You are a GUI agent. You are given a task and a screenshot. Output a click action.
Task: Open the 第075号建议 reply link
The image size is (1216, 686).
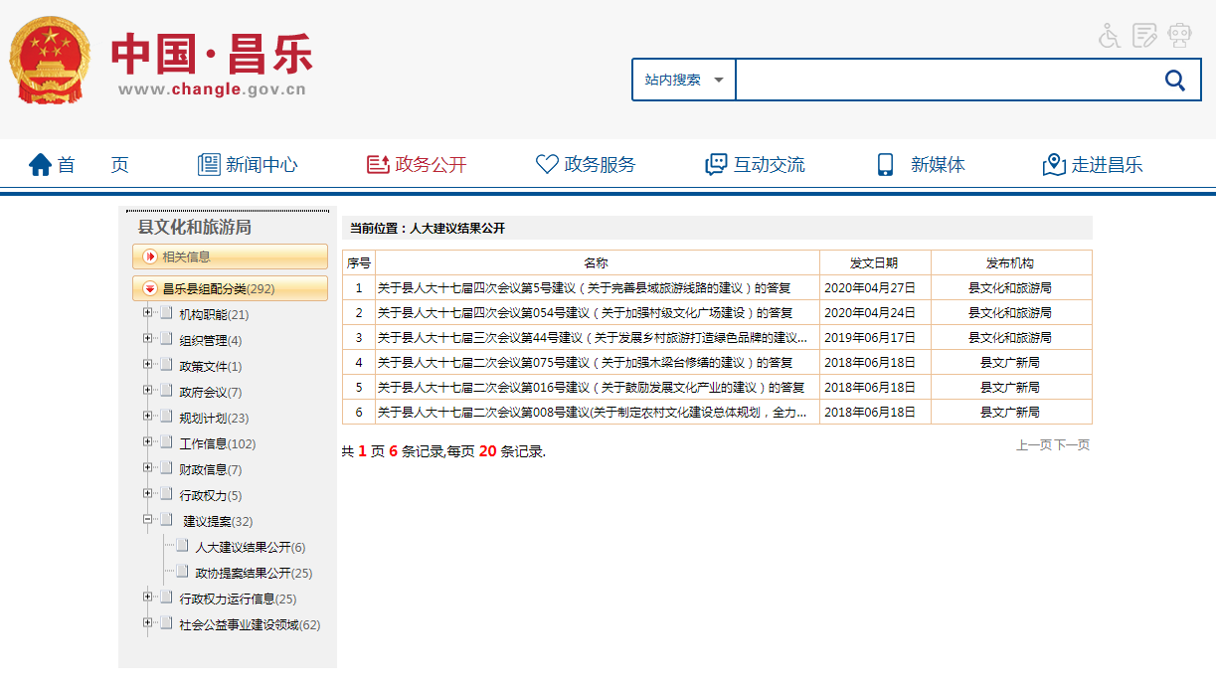click(585, 363)
